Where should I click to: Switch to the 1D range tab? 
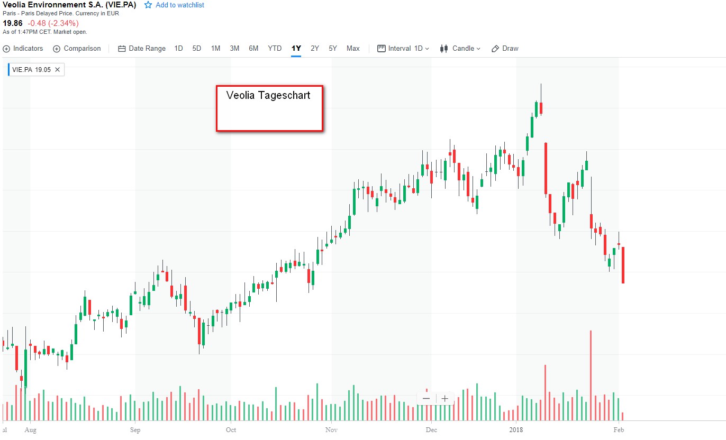pyautogui.click(x=178, y=49)
